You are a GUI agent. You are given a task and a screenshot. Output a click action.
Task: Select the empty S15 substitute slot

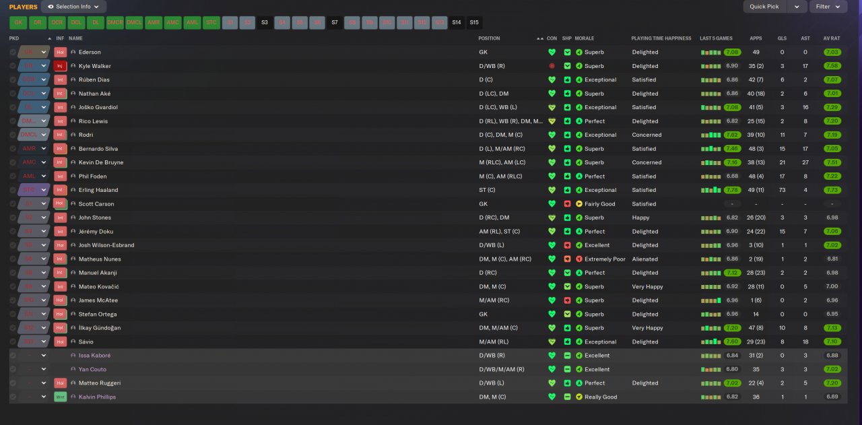pyautogui.click(x=474, y=22)
